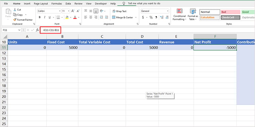
Task: Open the font name Calibri dropdown
Action: pos(60,11)
